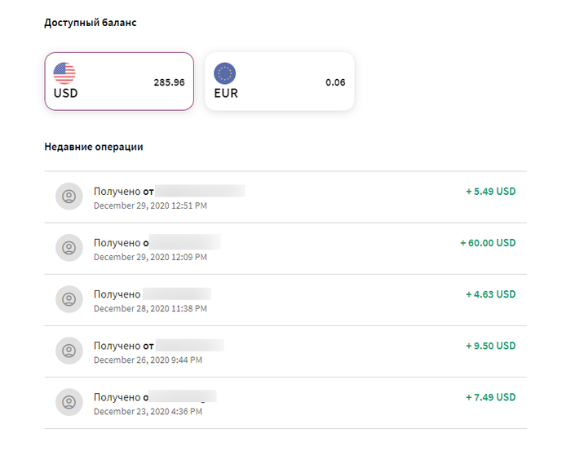Open the December 26 9:44 PM transaction
The width and height of the screenshot is (571, 455).
pyautogui.click(x=285, y=351)
